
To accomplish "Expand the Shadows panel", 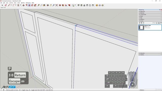I will (x=150, y=19).
